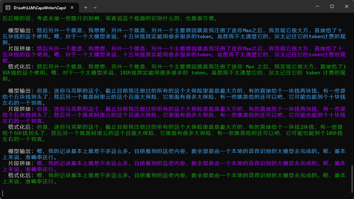Maximize the terminal window

click(x=332, y=6)
